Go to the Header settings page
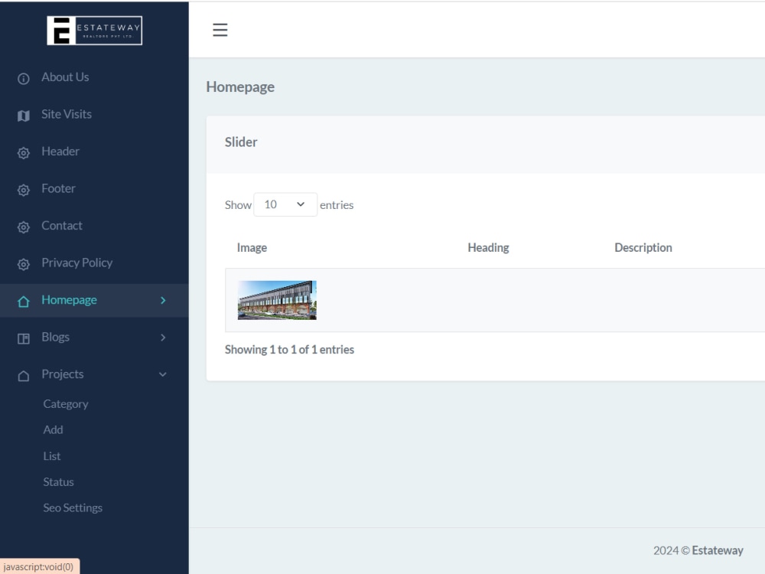 [x=60, y=152]
